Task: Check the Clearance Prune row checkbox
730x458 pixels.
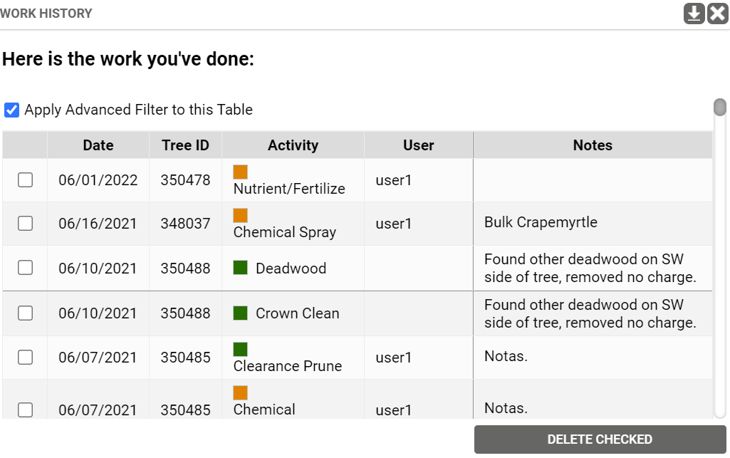Action: 25,358
